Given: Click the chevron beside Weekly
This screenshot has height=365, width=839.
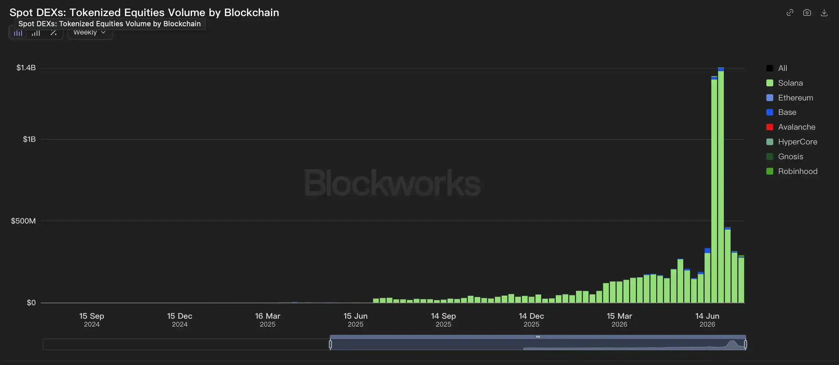Looking at the screenshot, I should (103, 32).
